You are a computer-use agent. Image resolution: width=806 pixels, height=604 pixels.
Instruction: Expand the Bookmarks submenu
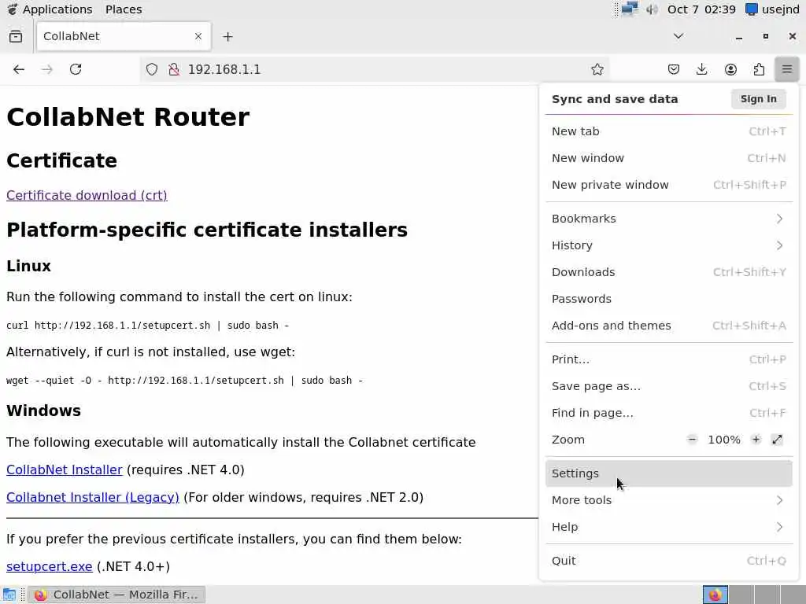pyautogui.click(x=669, y=219)
